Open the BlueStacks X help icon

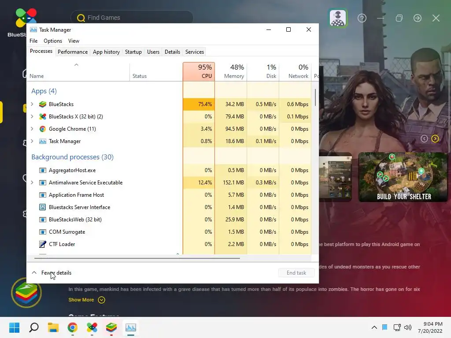click(362, 18)
